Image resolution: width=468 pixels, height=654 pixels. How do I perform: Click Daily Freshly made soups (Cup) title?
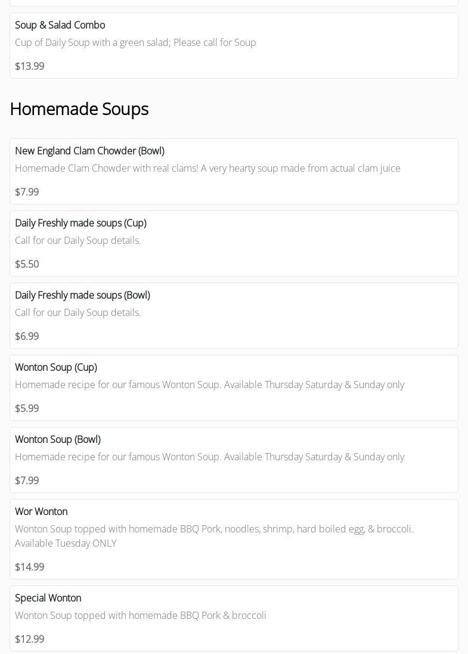click(80, 223)
